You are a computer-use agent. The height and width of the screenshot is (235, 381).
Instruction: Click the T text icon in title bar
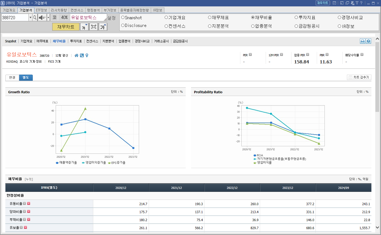pyautogui.click(x=357, y=3)
